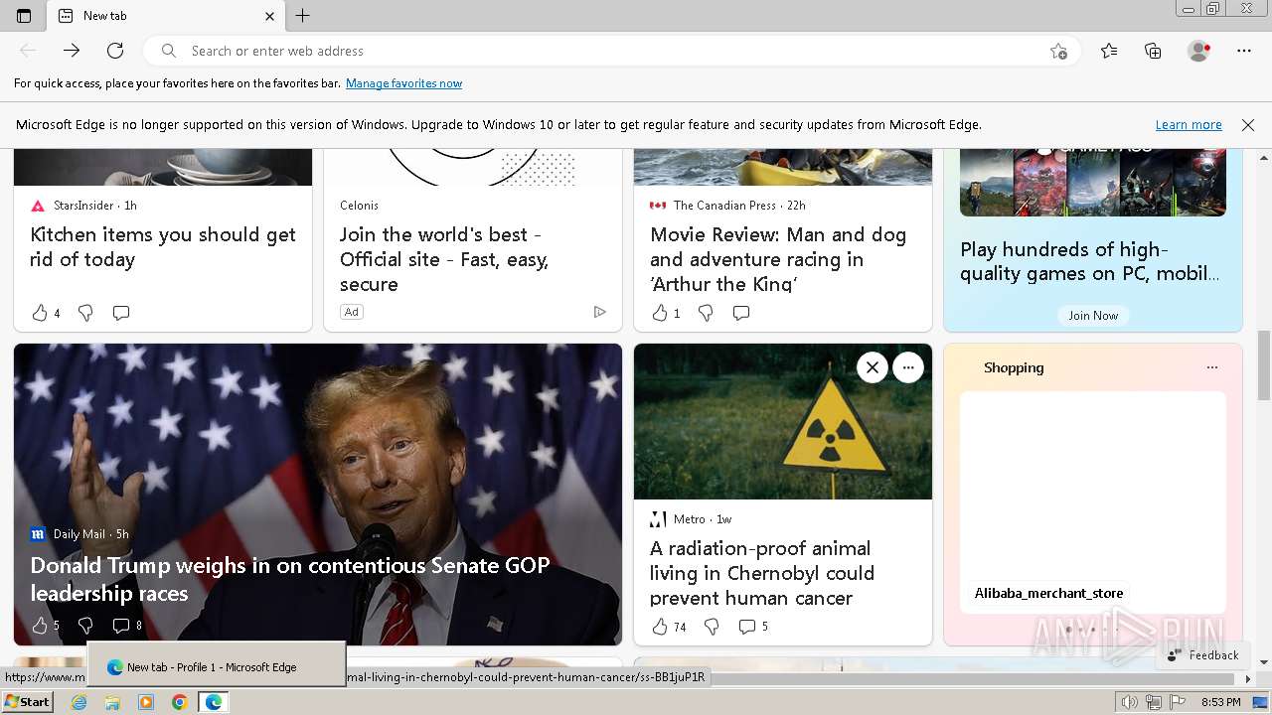
Task: Open the clock showing 8:53 PM
Action: click(x=1220, y=702)
